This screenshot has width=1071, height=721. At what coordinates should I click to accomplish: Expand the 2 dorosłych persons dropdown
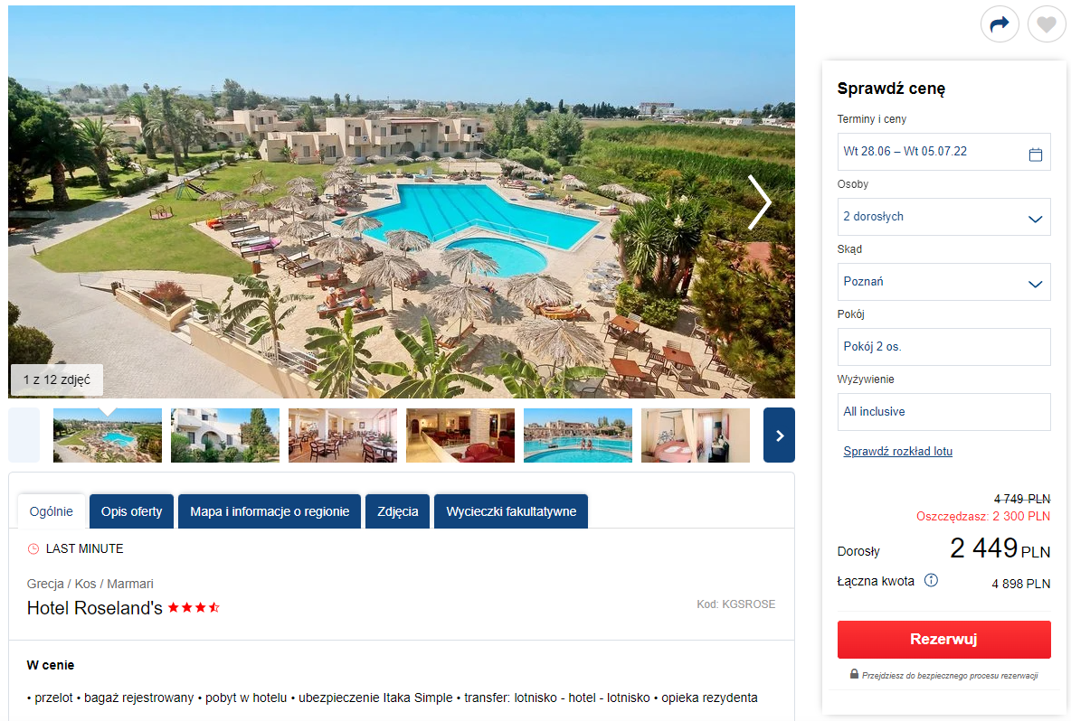[x=944, y=217]
